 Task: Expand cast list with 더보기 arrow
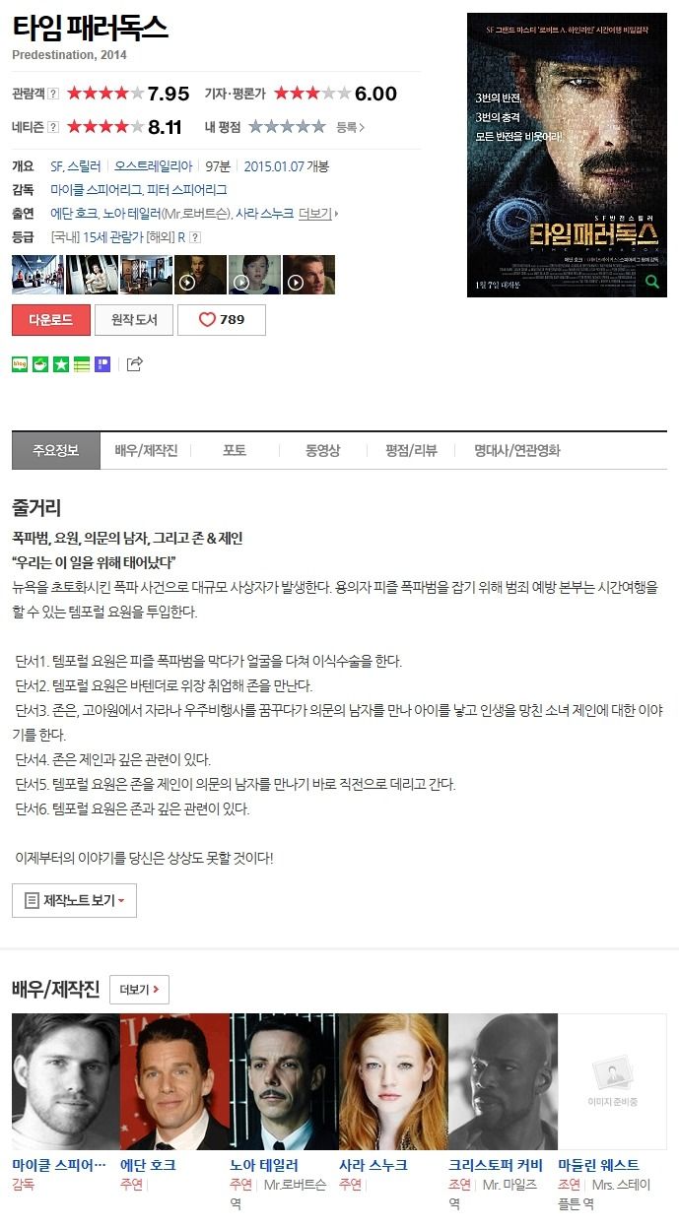(x=318, y=214)
